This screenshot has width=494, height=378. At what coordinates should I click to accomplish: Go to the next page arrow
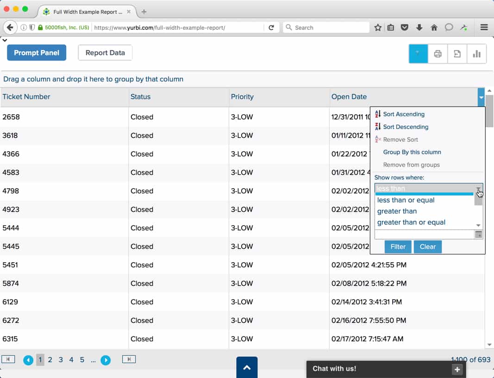tap(106, 360)
